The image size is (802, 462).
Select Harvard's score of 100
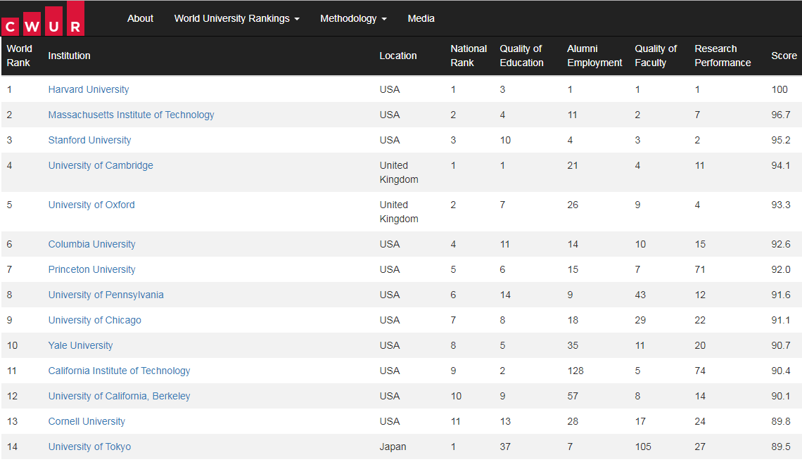click(x=779, y=89)
